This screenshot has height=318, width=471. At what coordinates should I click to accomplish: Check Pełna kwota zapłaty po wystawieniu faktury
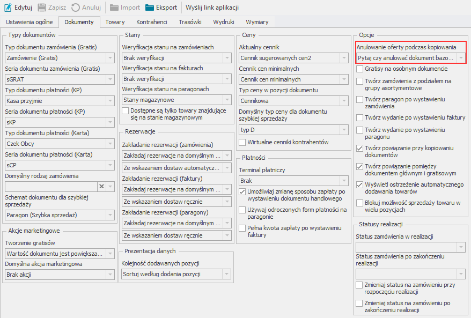click(243, 228)
